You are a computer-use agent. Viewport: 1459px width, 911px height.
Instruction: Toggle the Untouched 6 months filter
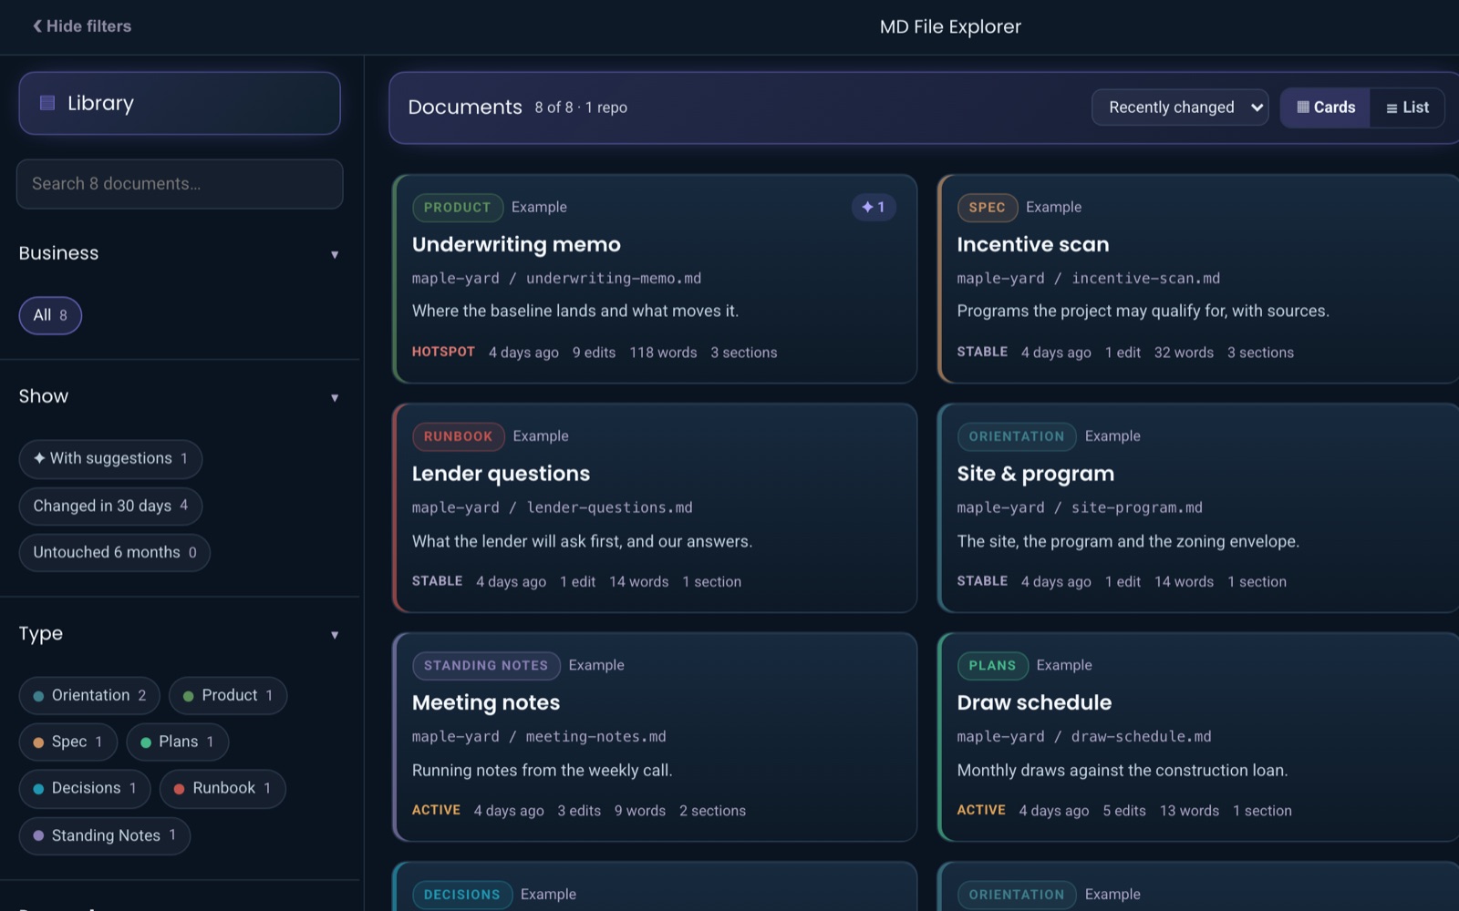[x=115, y=552]
